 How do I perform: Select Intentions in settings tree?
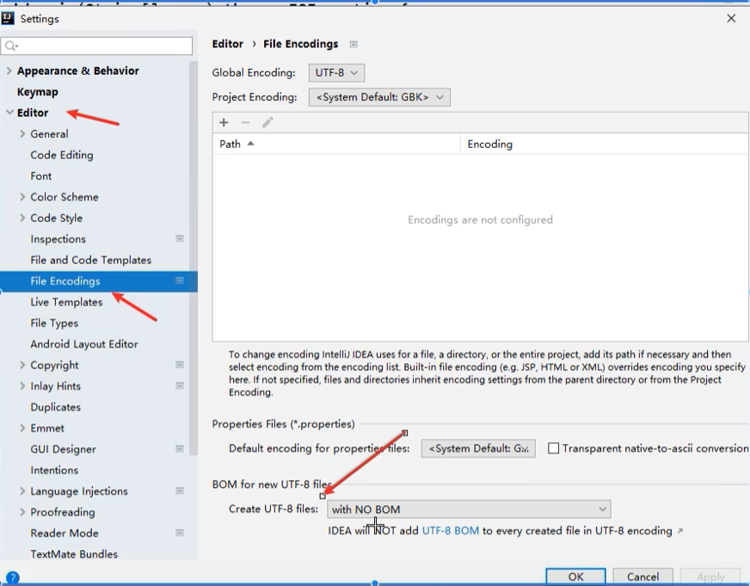(x=54, y=470)
